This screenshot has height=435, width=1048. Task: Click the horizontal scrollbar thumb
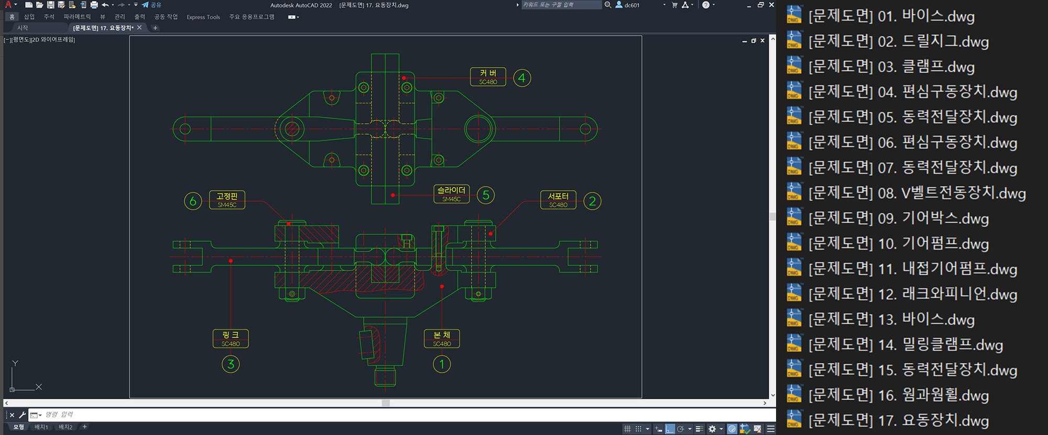(386, 403)
